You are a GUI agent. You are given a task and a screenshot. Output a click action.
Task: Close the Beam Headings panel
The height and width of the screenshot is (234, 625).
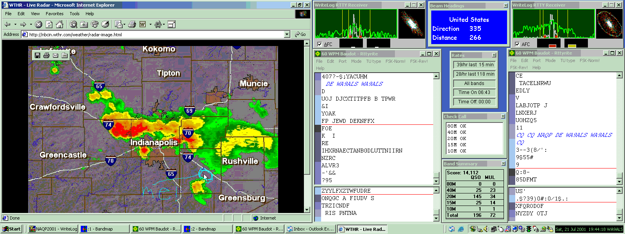coord(506,6)
